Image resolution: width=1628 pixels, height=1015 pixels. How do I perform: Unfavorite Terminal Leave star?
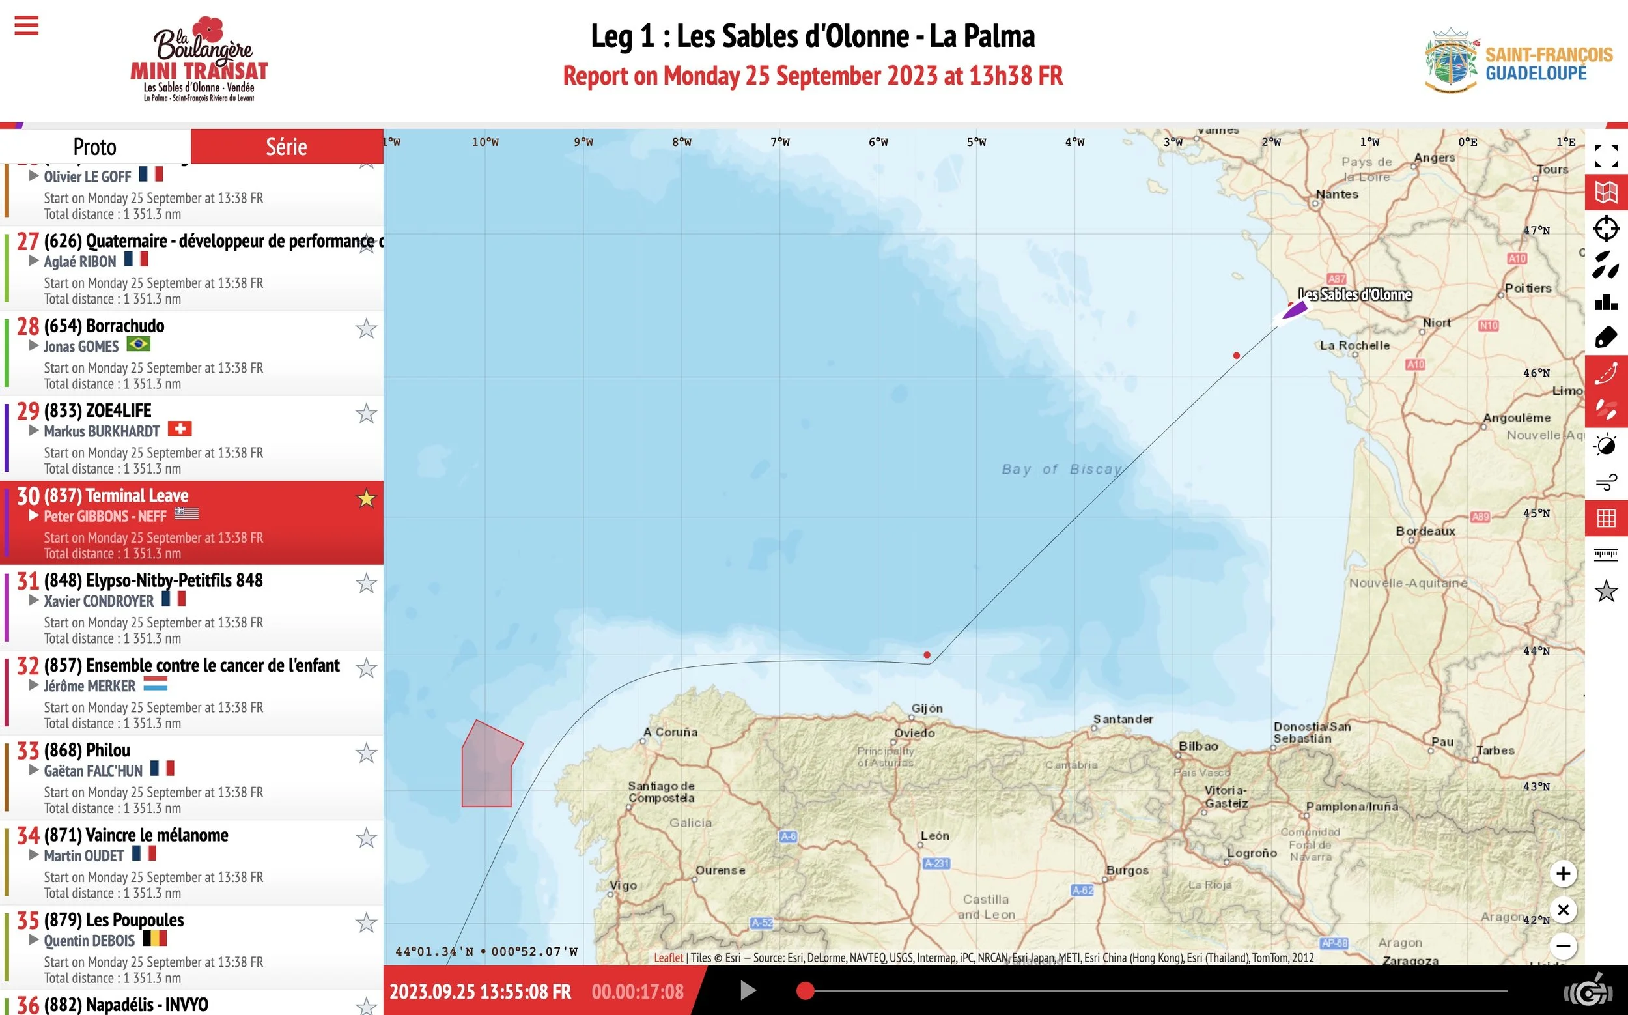[366, 498]
